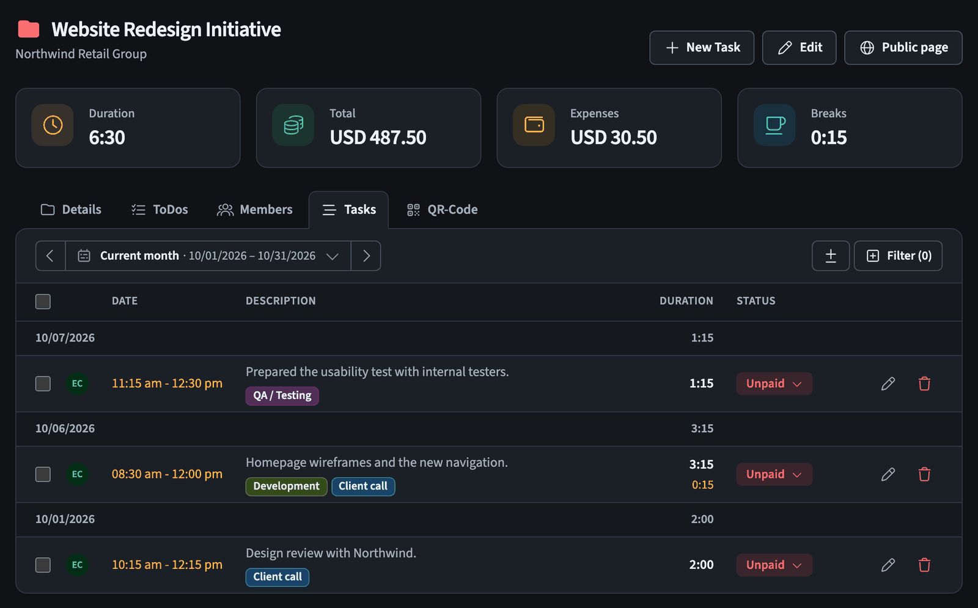Click the QA / Testing tag

282,395
